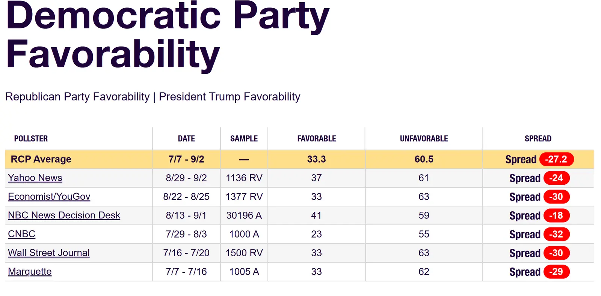Click the RCP Average -27.2 spread badge
601x296 pixels.
[x=556, y=159]
